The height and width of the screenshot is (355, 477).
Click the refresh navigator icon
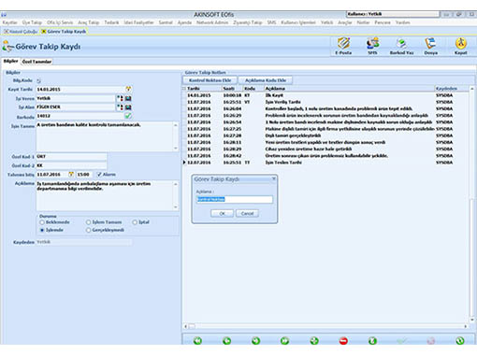coord(460,341)
